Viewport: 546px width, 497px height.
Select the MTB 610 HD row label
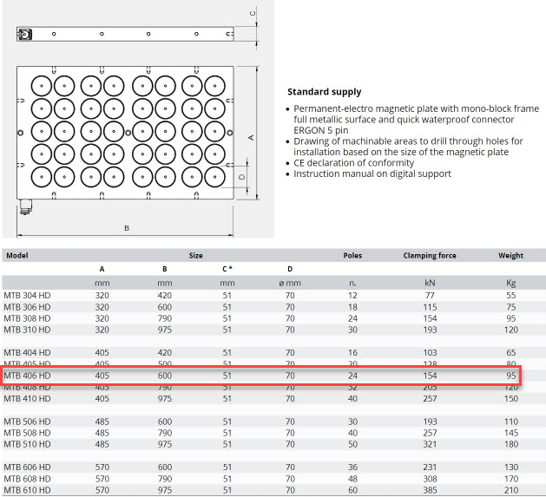28,489
